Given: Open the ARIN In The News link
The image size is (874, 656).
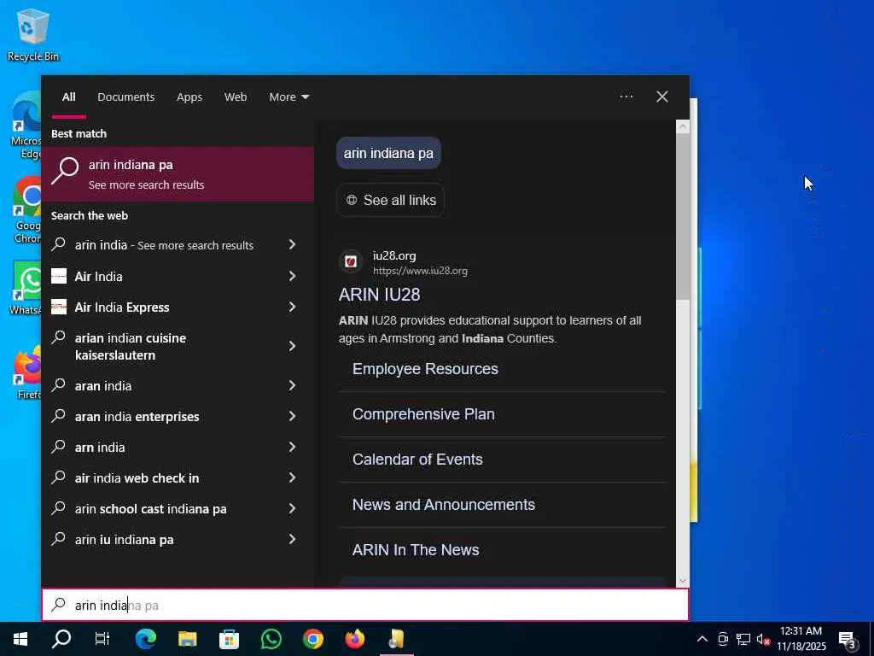Looking at the screenshot, I should tap(416, 549).
